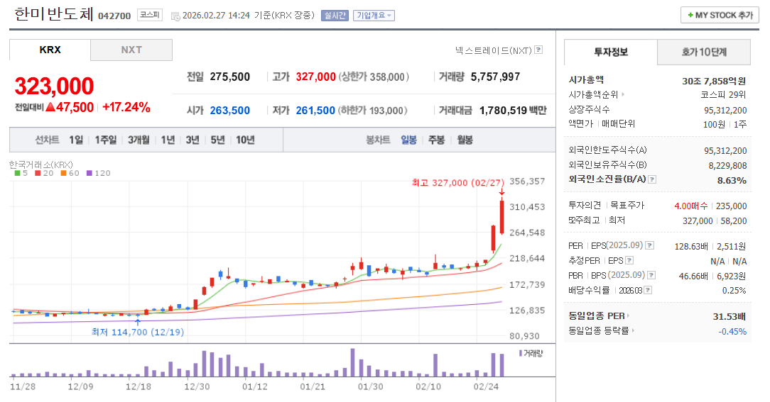Select the 3년 line chart period
The width and height of the screenshot is (770, 402).
pos(192,140)
